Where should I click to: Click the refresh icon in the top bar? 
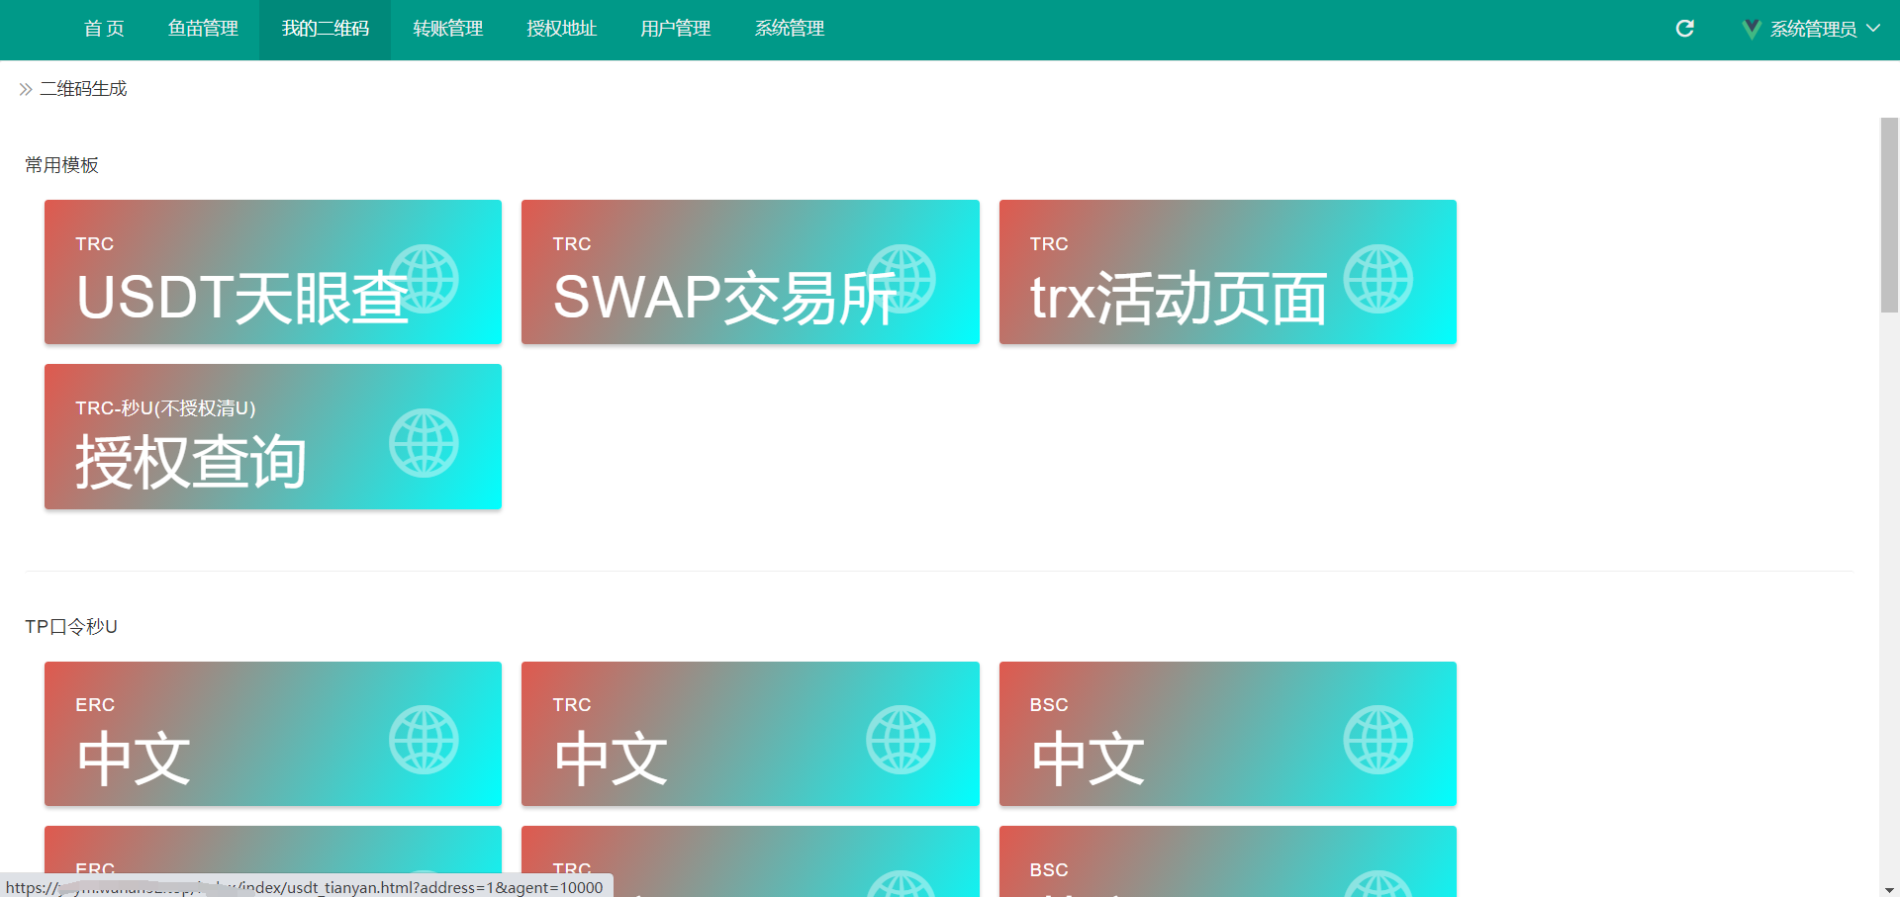(1684, 29)
